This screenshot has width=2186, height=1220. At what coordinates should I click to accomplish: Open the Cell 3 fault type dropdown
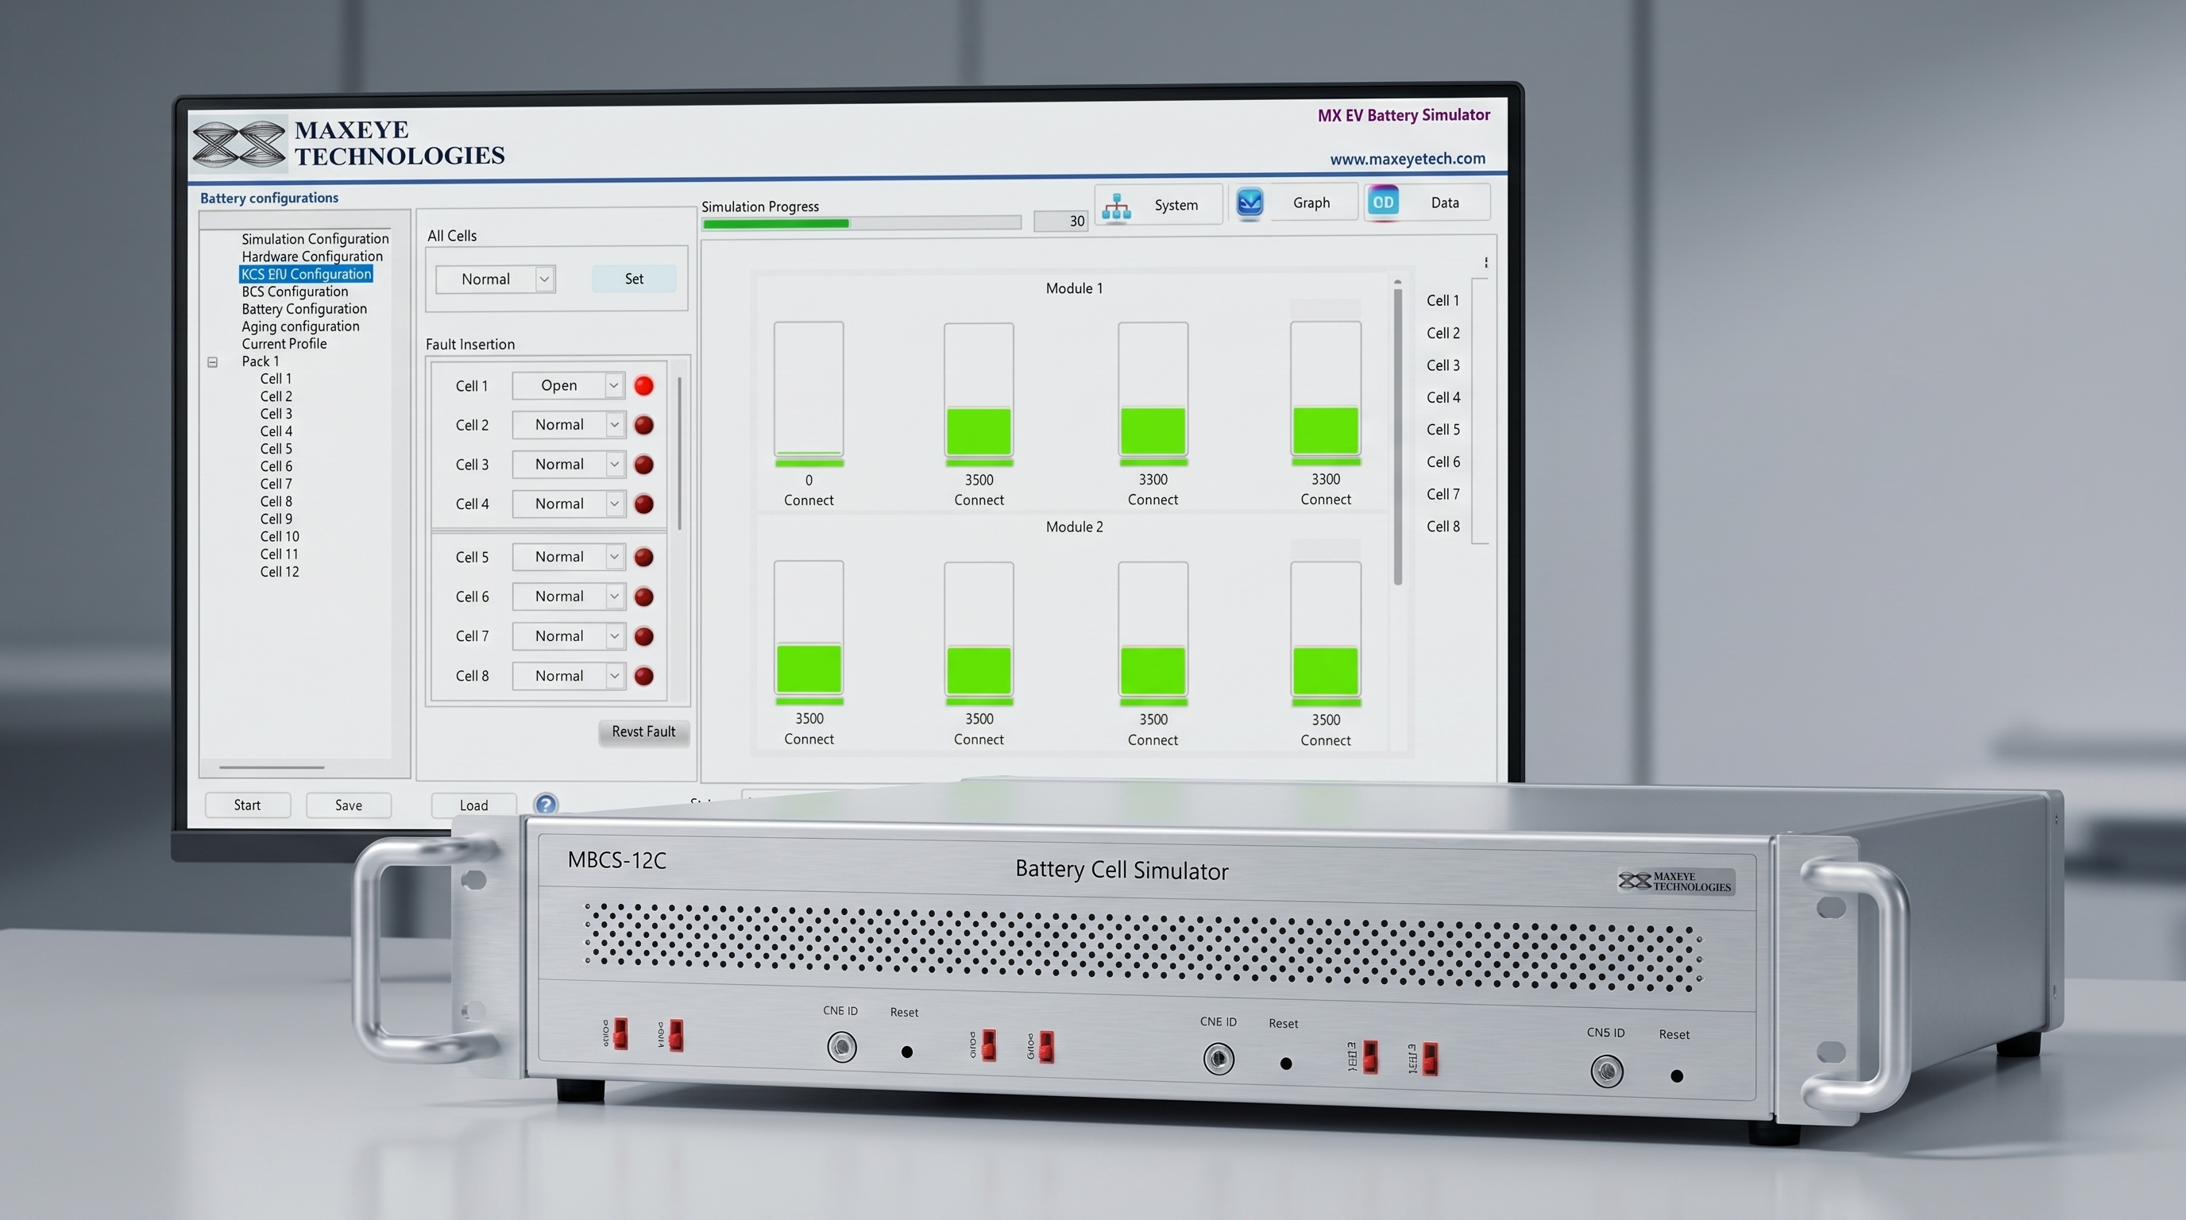(569, 464)
